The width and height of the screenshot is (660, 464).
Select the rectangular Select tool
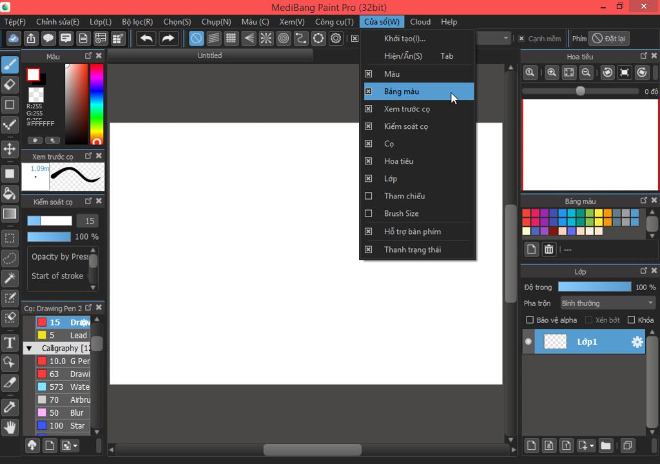(x=10, y=238)
